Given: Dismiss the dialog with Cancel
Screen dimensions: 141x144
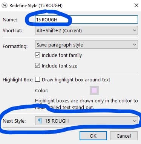Looking at the screenshot, I should [124, 136].
